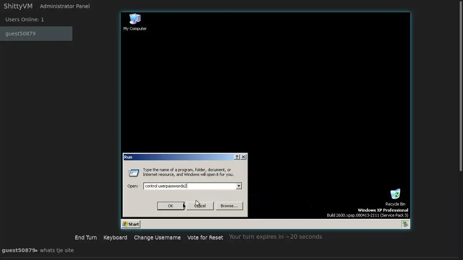The height and width of the screenshot is (260, 463).
Task: Click the Users Online: 1 label
Action: tap(25, 19)
